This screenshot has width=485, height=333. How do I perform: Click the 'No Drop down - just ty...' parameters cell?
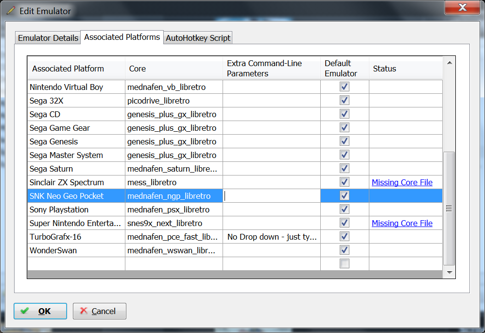tap(272, 237)
